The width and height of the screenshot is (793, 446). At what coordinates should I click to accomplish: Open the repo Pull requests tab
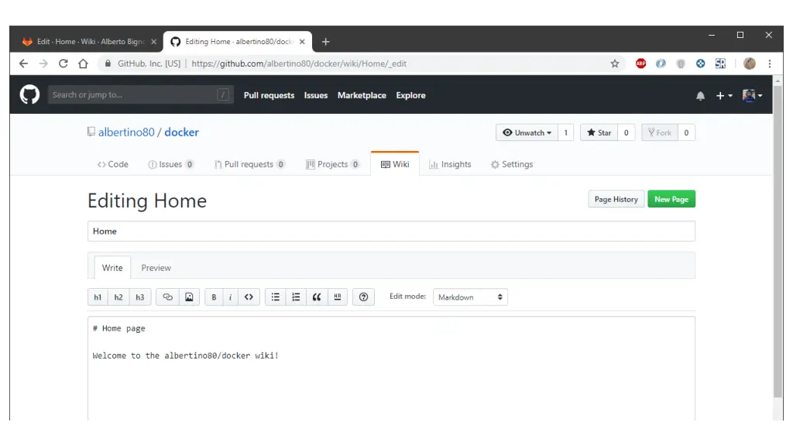[x=249, y=164]
